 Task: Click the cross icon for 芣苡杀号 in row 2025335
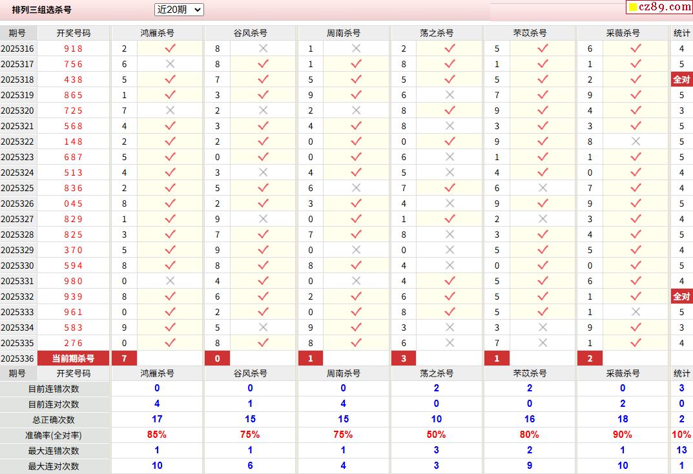(543, 343)
